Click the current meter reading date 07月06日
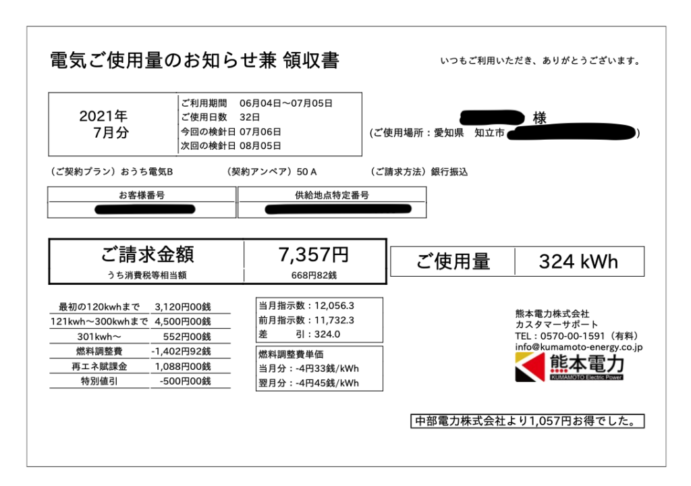The height and width of the screenshot is (486, 691). (x=260, y=132)
